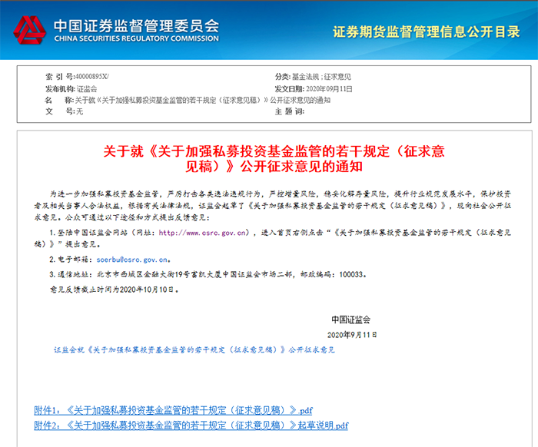Screen dimensions: 538x447
Task: Click the scerbu@csrc.gov.cn email link
Action: pos(132,260)
